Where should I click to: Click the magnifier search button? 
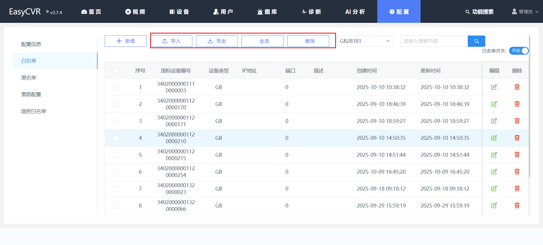(x=476, y=41)
